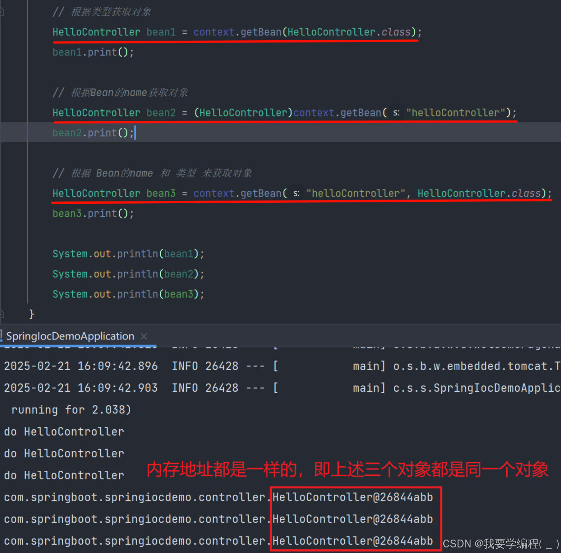Click the "helloController" string on bean2 line

(x=455, y=113)
